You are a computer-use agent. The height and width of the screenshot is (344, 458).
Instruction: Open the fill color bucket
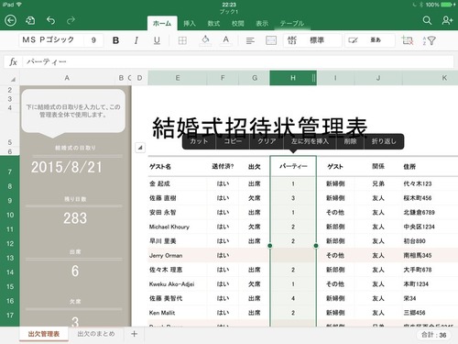click(x=205, y=40)
